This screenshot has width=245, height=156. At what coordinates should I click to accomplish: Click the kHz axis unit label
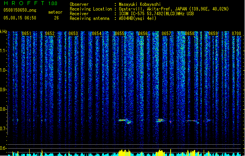point(4,32)
